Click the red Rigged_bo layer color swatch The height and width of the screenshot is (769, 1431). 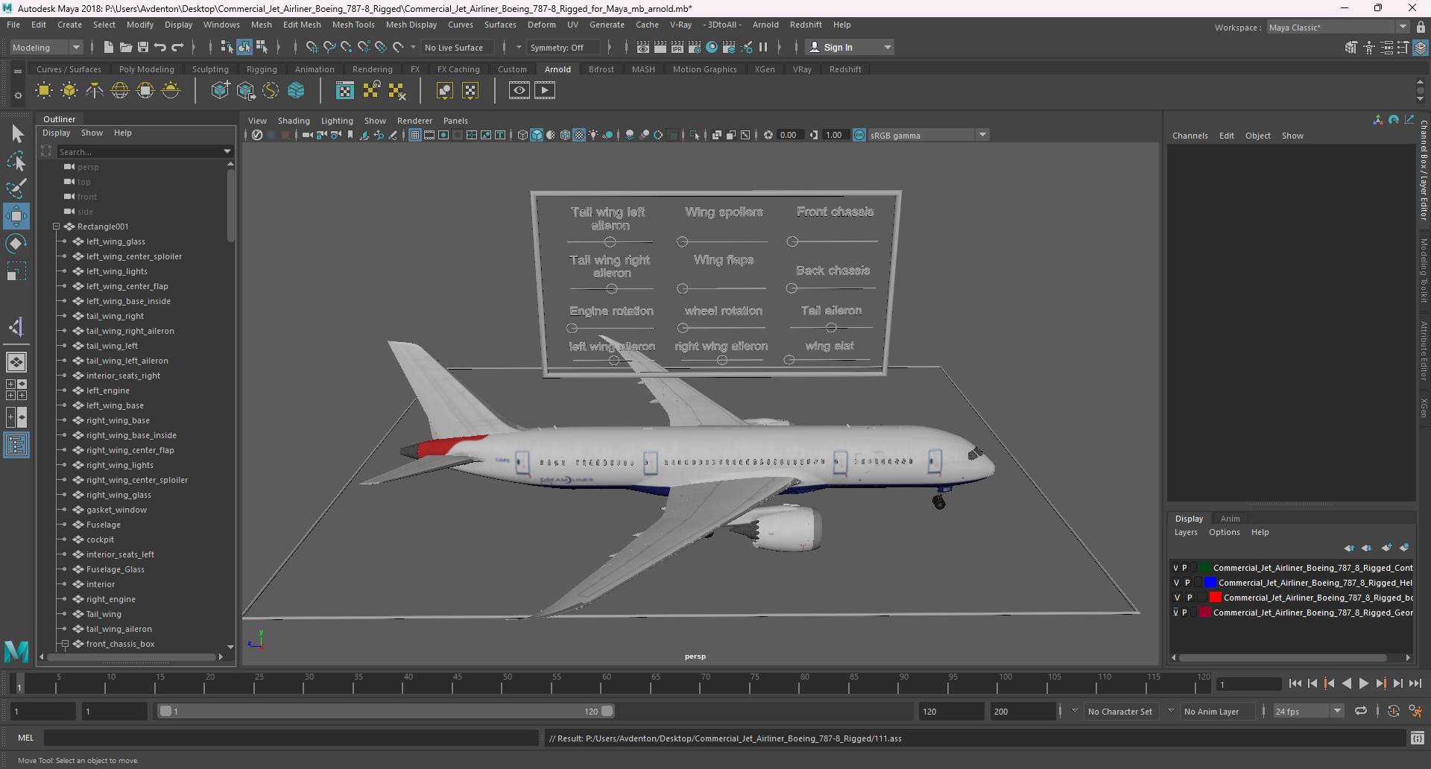click(x=1216, y=598)
